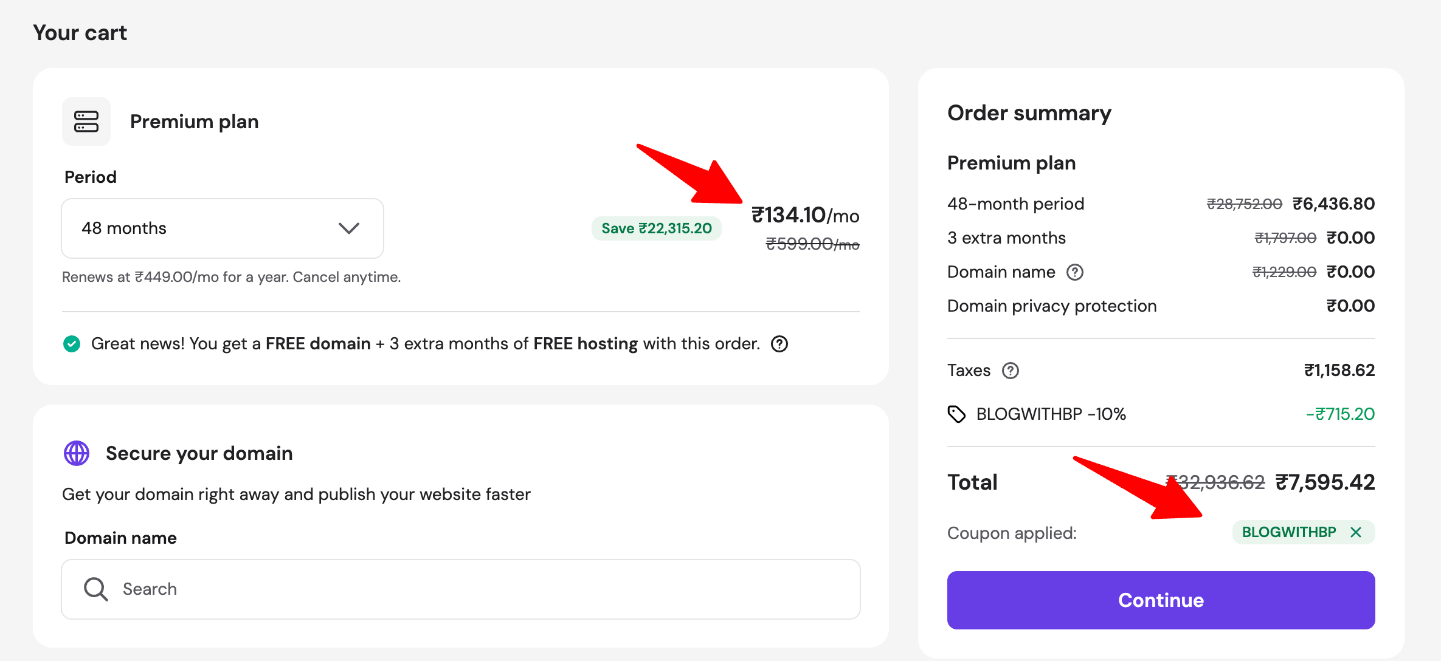The image size is (1441, 661).
Task: Remove the BLOGWITHBP coupon with the X
Action: pyautogui.click(x=1357, y=532)
